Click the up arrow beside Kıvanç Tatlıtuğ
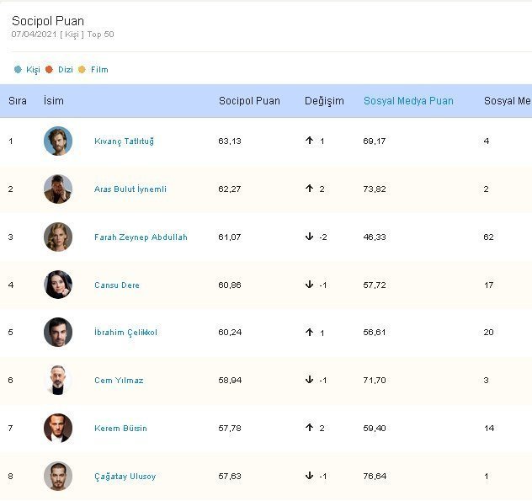The height and width of the screenshot is (501, 532). (309, 140)
